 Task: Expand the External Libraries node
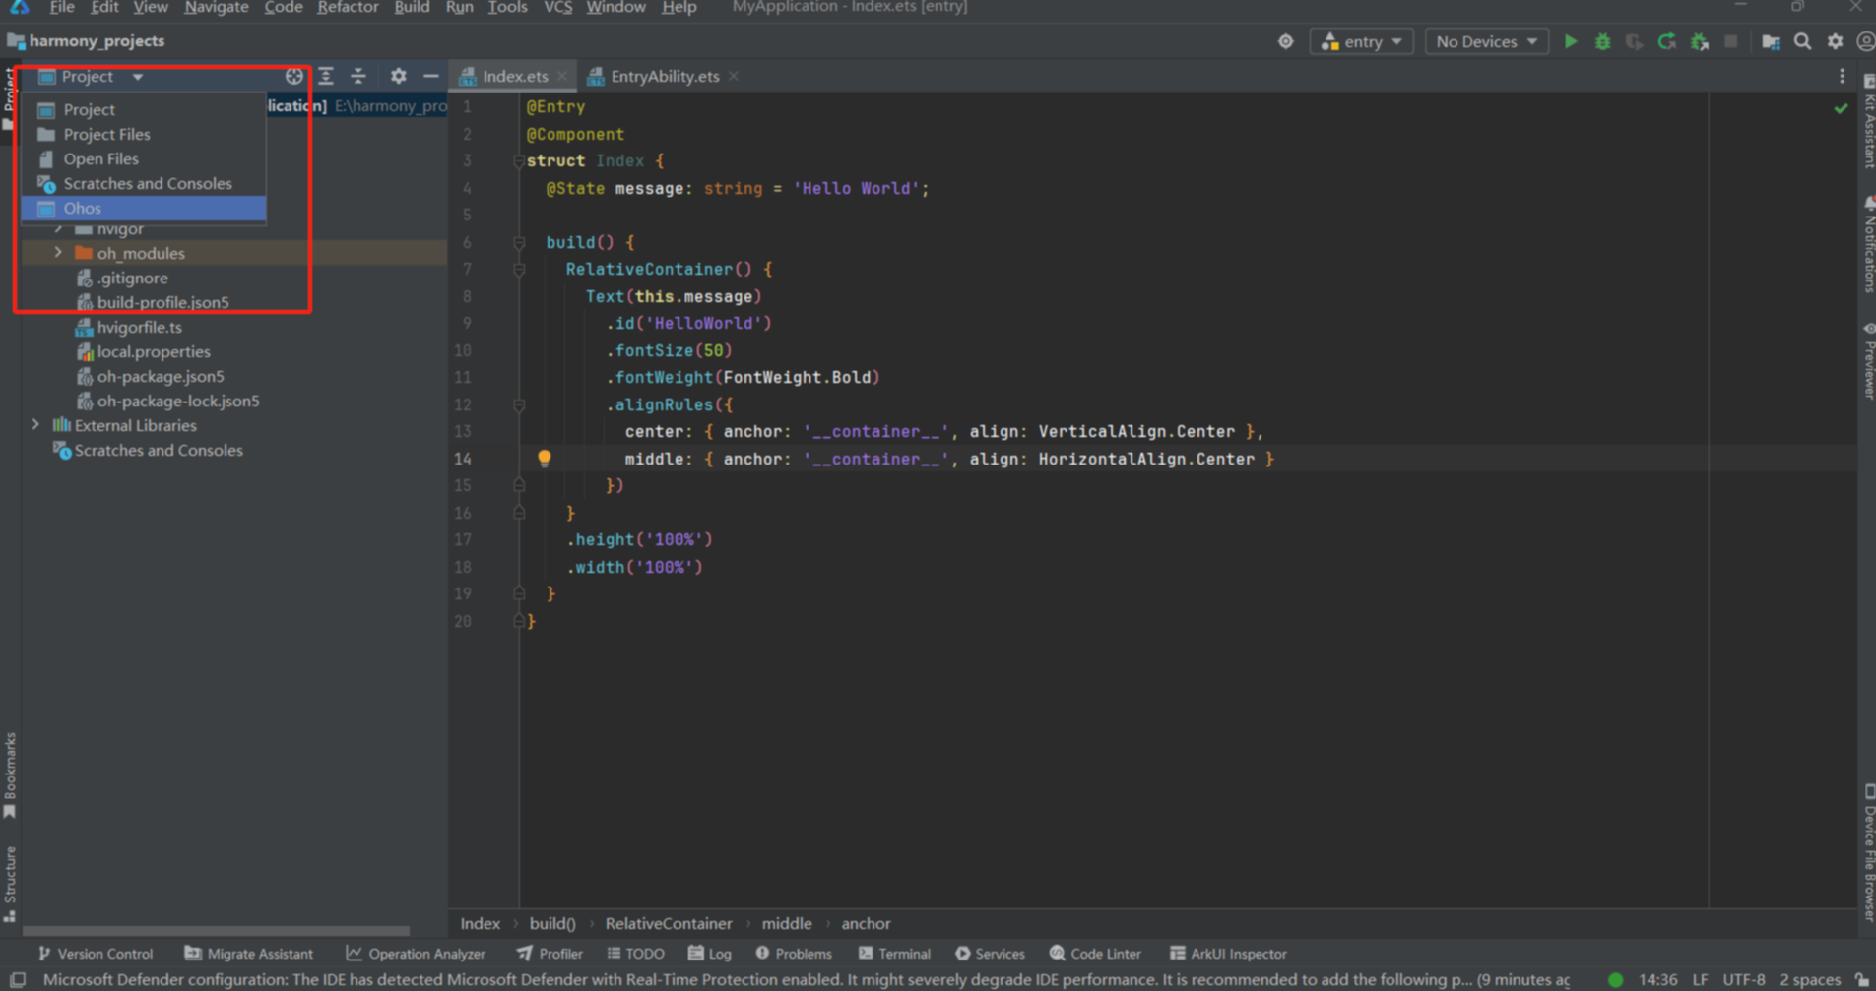pyautogui.click(x=35, y=425)
